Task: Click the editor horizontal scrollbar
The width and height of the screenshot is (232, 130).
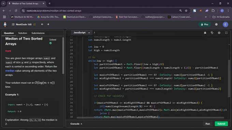Action: click(150, 118)
